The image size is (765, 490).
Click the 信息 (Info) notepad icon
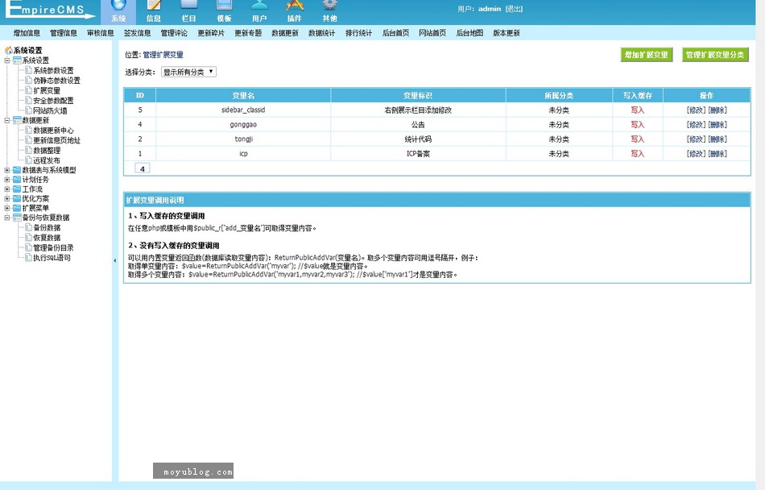click(x=153, y=10)
